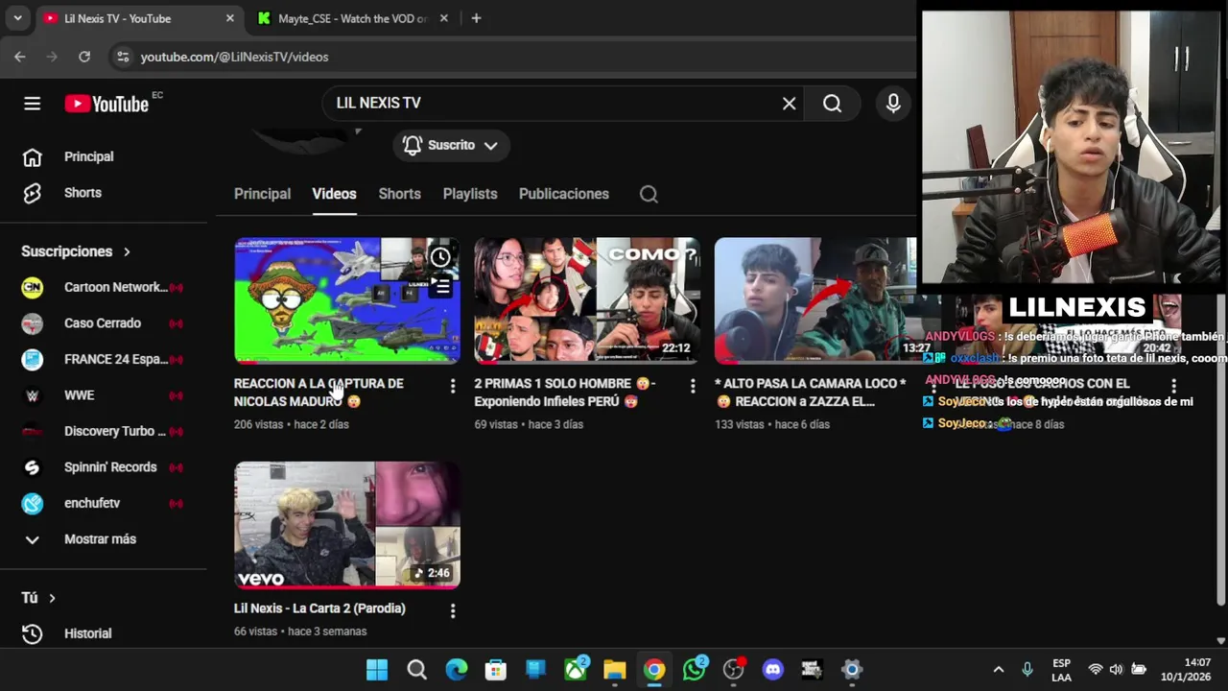This screenshot has height=691, width=1228.
Task: Show hidden system tray icons
Action: pos(998,669)
